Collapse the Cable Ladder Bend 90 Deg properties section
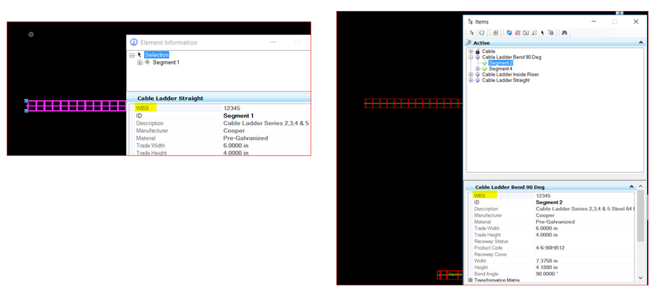The width and height of the screenshot is (654, 289). [x=630, y=187]
